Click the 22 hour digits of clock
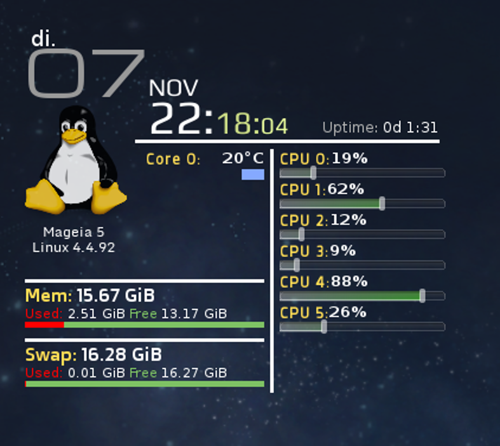The height and width of the screenshot is (446, 500). [176, 119]
